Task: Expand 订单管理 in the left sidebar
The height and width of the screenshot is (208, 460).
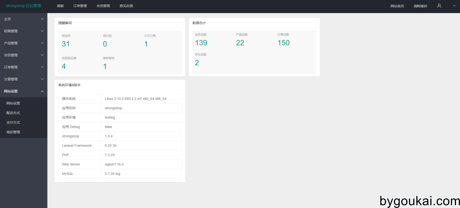Action: [x=24, y=67]
